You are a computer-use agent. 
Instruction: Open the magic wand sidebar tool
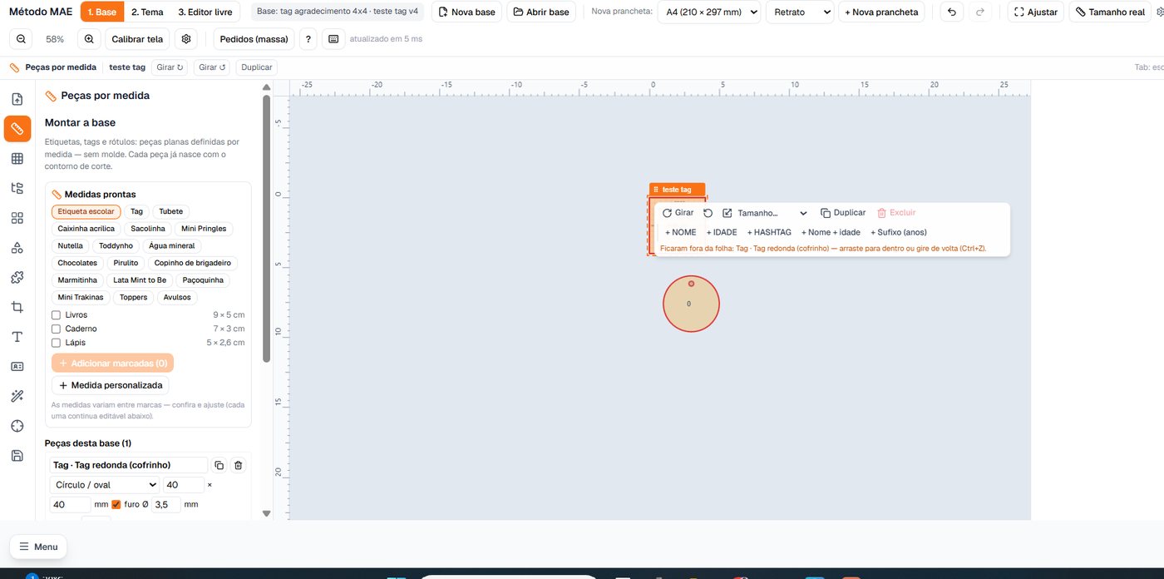[17, 396]
